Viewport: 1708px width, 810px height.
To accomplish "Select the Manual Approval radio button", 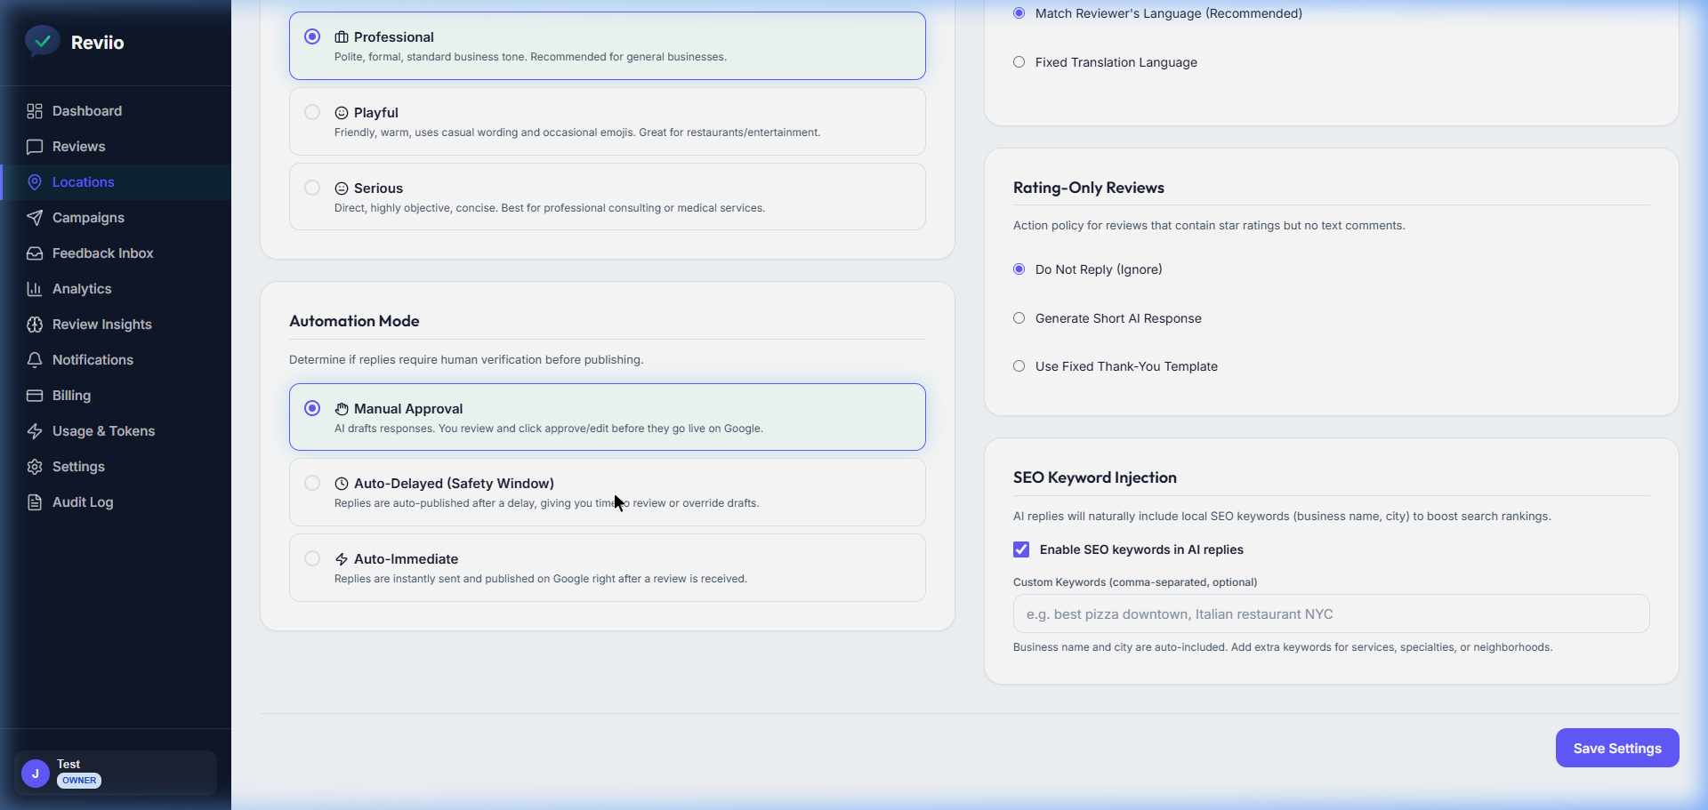I will pyautogui.click(x=312, y=408).
